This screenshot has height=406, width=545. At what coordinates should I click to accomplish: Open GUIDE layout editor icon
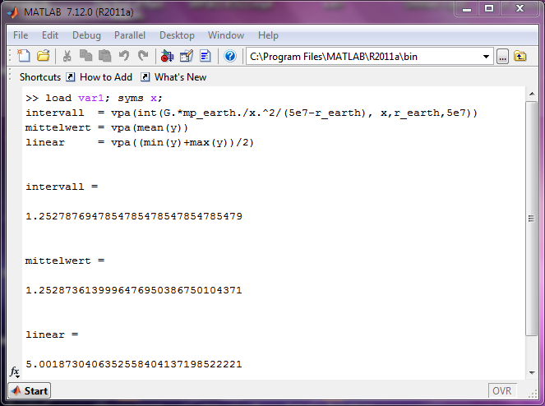coord(187,56)
